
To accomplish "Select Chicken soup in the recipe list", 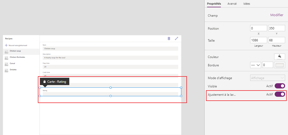I will click(21, 52).
